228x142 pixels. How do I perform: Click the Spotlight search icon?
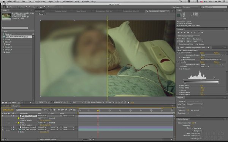(224, 2)
